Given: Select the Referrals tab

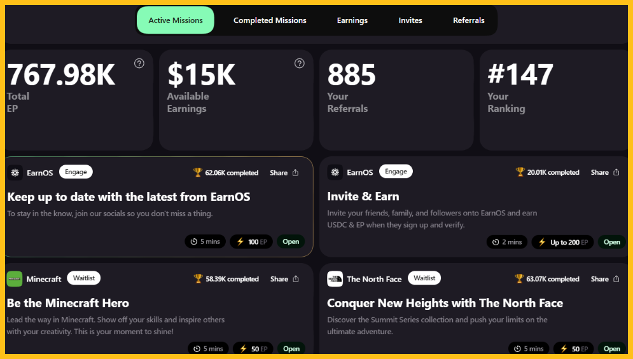Looking at the screenshot, I should coord(469,20).
